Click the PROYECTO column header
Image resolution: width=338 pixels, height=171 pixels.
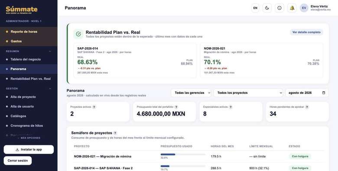(82, 146)
